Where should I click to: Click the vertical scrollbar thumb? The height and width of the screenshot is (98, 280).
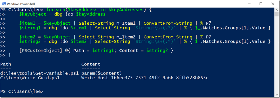pyautogui.click(x=276, y=14)
